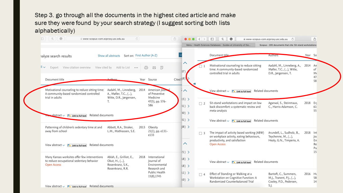Screen dimensions: 343x193
Task: Switch to Menu - Health Sciences Databases tab
Action: click(218, 45)
